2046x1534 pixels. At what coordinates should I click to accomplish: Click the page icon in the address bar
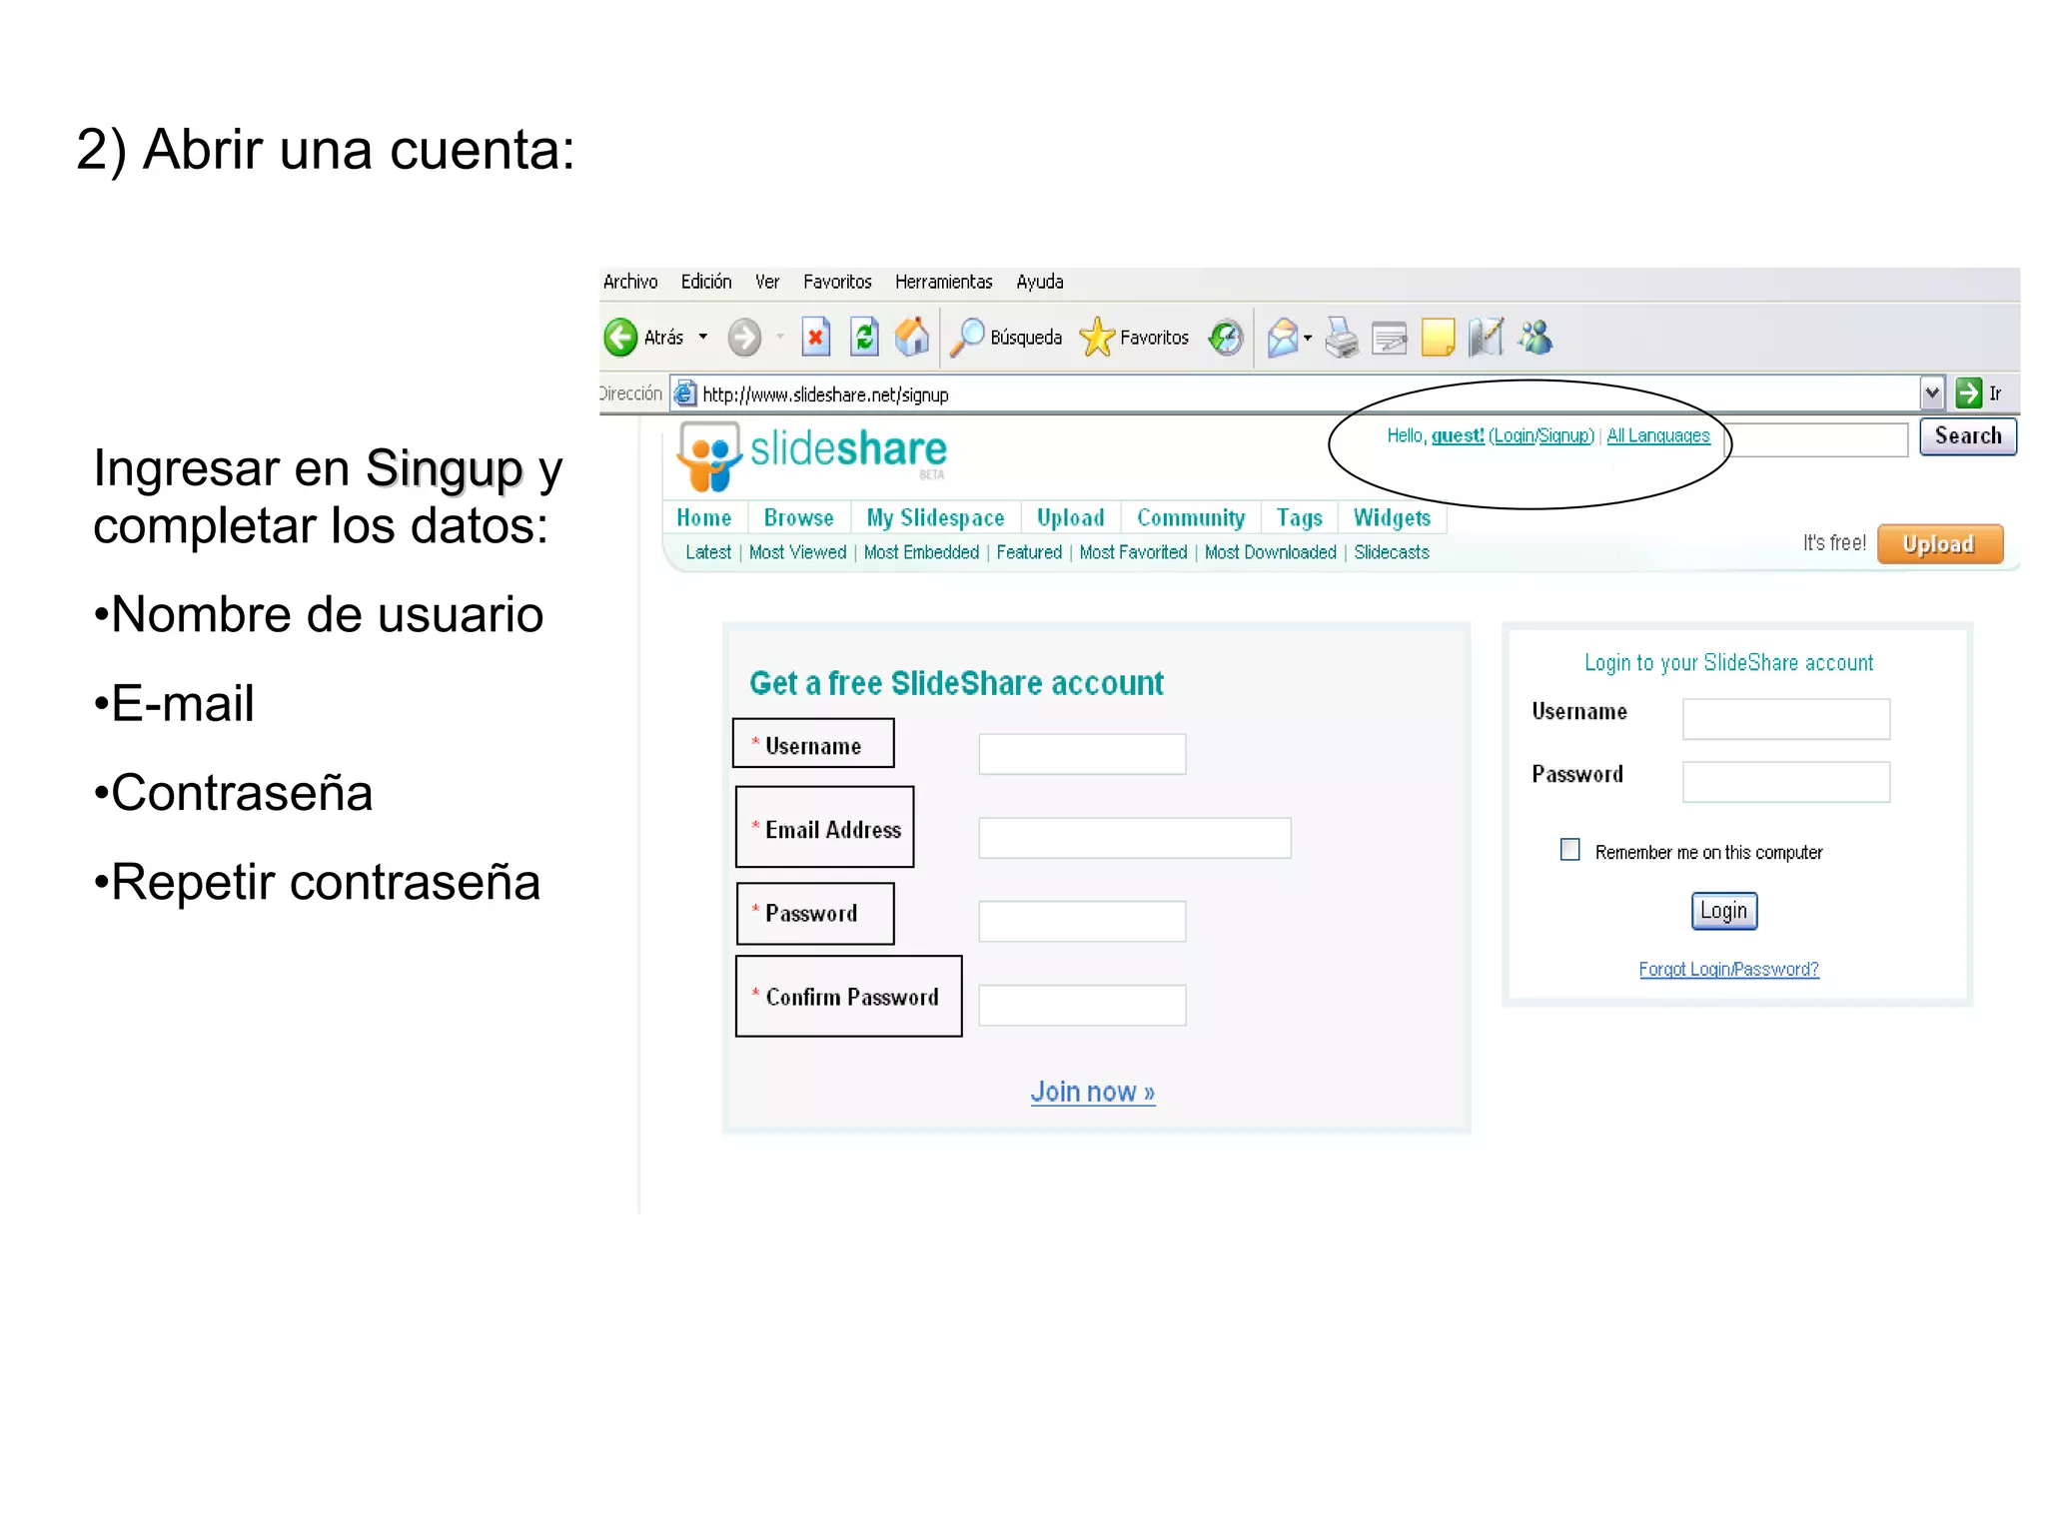(684, 393)
